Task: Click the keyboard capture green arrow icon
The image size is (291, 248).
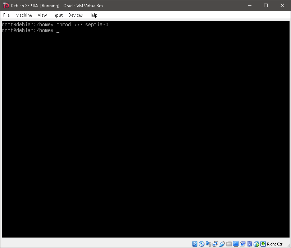Action: pos(263,244)
